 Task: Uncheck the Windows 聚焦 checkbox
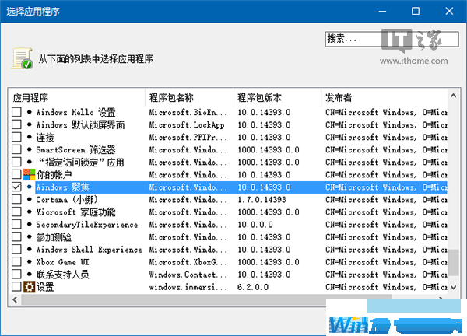tap(16, 187)
